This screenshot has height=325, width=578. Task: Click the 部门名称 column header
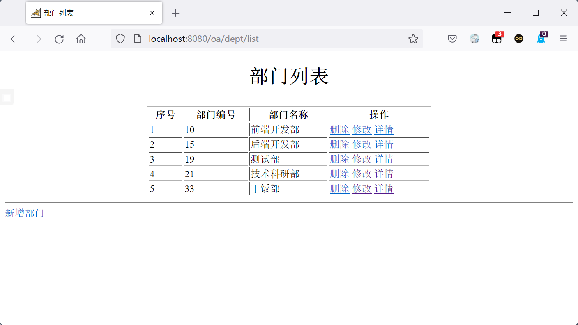pos(288,115)
